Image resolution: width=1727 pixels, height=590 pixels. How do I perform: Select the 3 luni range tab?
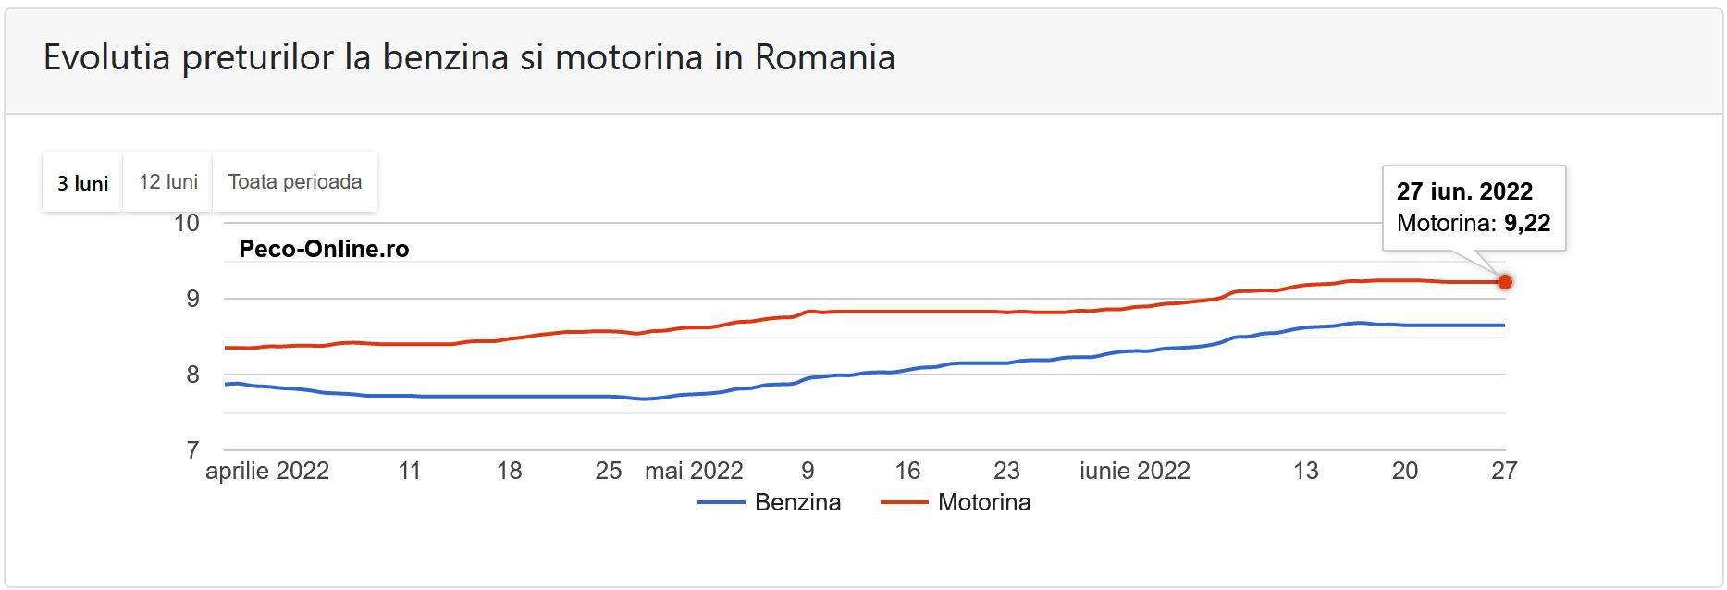(x=82, y=183)
